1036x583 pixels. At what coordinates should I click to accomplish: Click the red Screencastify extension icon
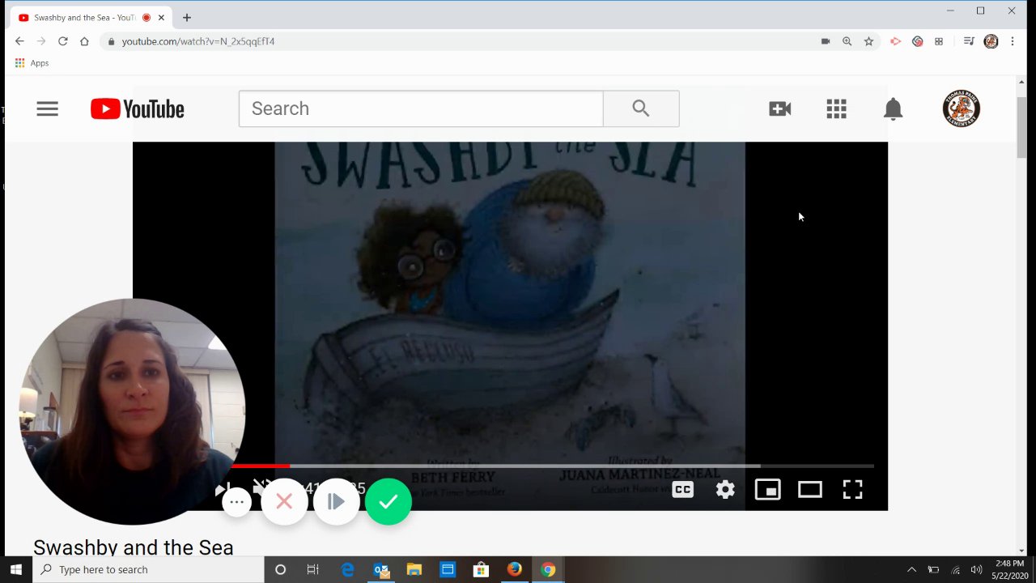pos(895,41)
